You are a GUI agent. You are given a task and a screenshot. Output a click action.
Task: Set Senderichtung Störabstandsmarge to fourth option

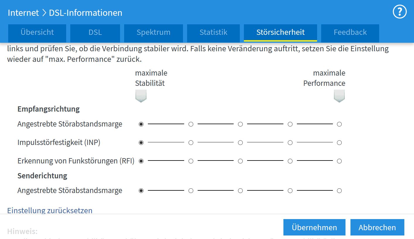click(x=290, y=191)
